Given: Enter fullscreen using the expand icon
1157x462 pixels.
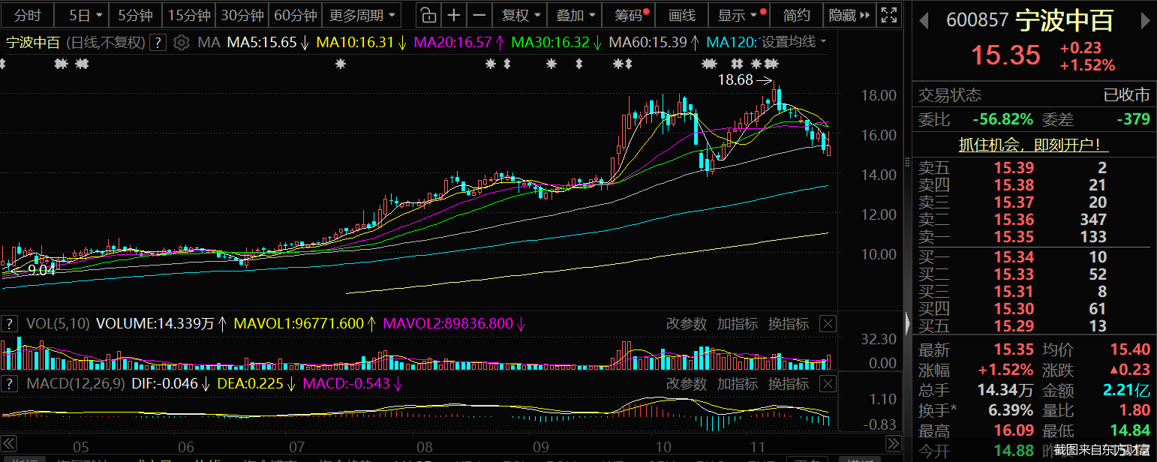Looking at the screenshot, I should (x=889, y=15).
